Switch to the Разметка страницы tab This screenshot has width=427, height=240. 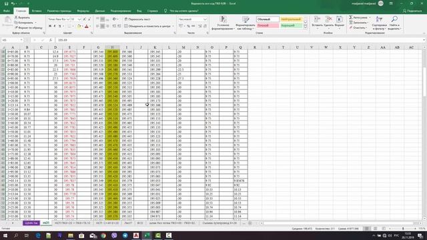coord(59,11)
